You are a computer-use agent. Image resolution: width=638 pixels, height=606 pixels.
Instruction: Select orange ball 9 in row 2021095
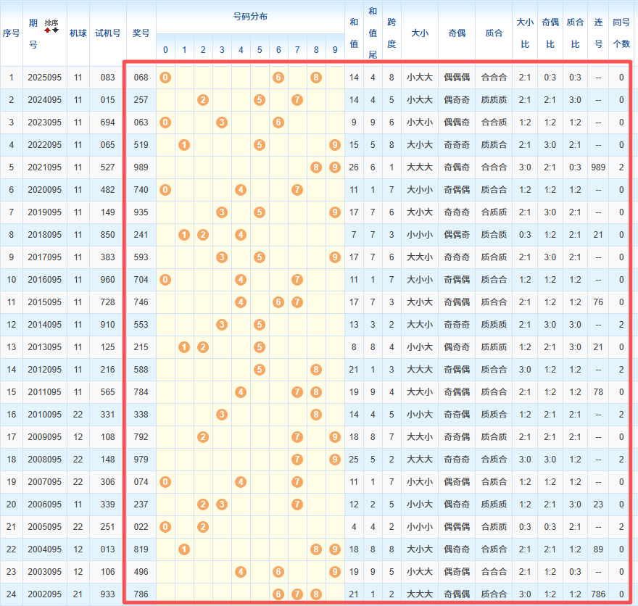coord(334,167)
